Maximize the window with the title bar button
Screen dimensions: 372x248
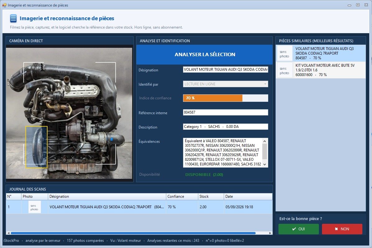click(358, 5)
